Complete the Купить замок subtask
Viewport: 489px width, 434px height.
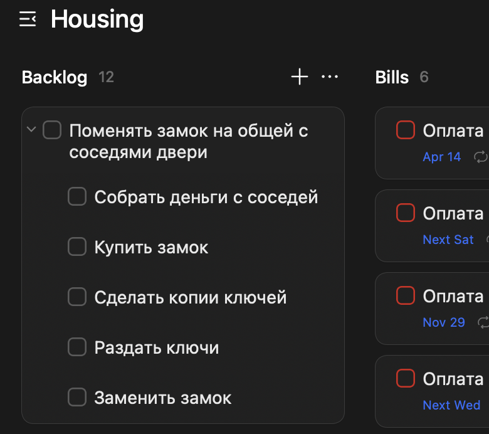click(x=76, y=247)
